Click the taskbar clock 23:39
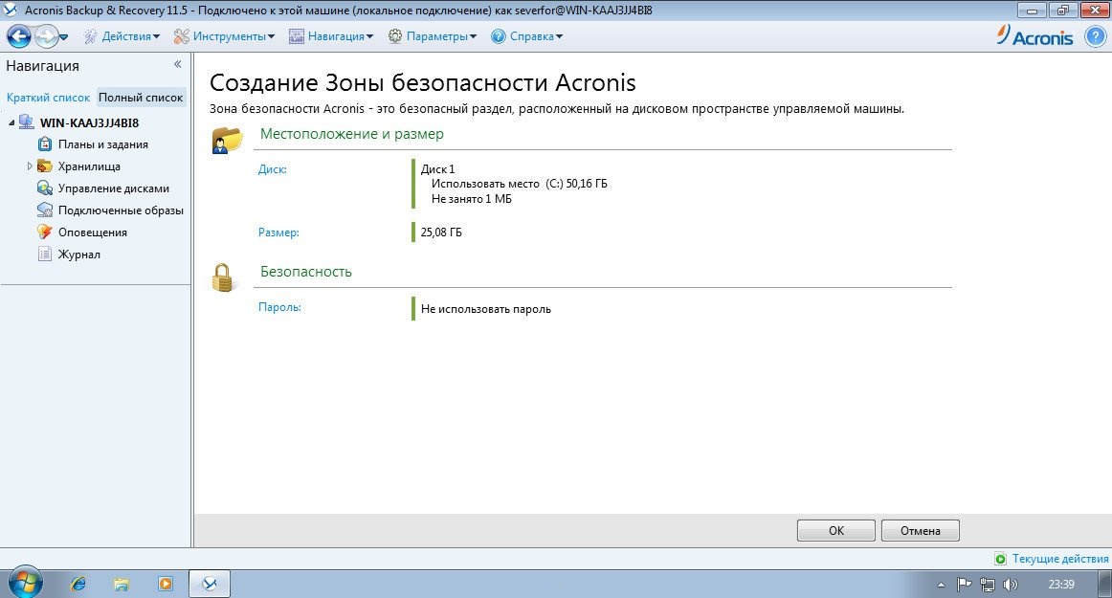 (x=1061, y=585)
